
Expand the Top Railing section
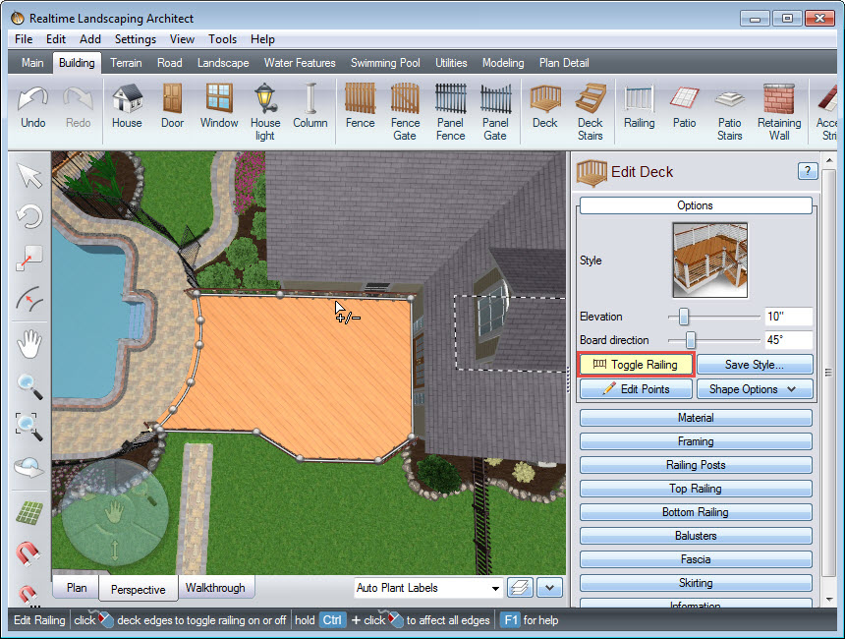click(x=696, y=489)
